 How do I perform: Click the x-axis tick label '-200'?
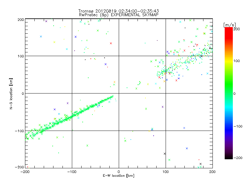tap(25, 172)
